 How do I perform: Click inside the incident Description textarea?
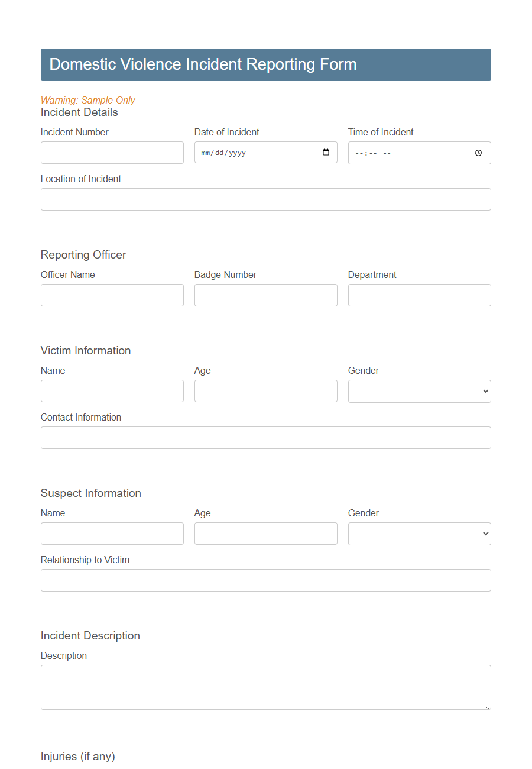coord(265,686)
